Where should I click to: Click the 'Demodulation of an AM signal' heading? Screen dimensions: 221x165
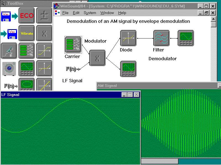128,21
